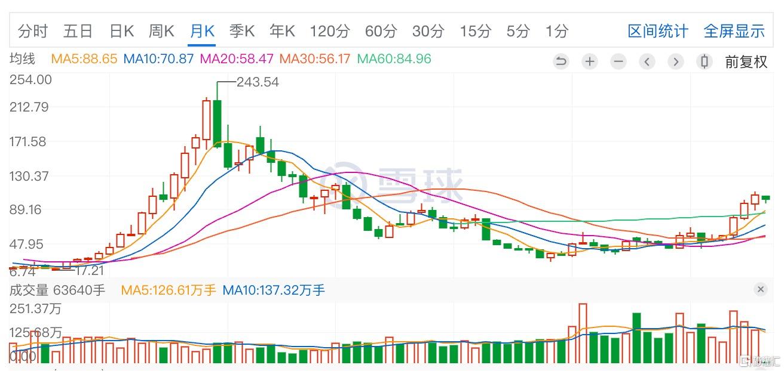Click the left arrow to pan chart back
784x371 pixels.
647,61
